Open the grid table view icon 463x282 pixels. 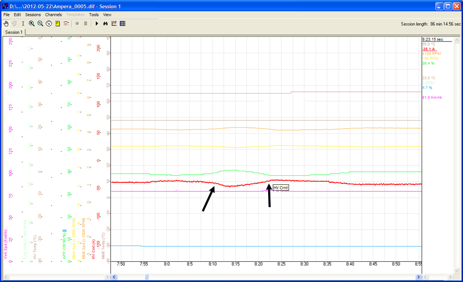[x=123, y=23]
